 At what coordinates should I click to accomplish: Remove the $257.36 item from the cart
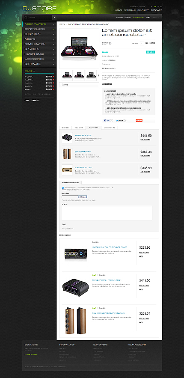pyautogui.click(x=53, y=77)
